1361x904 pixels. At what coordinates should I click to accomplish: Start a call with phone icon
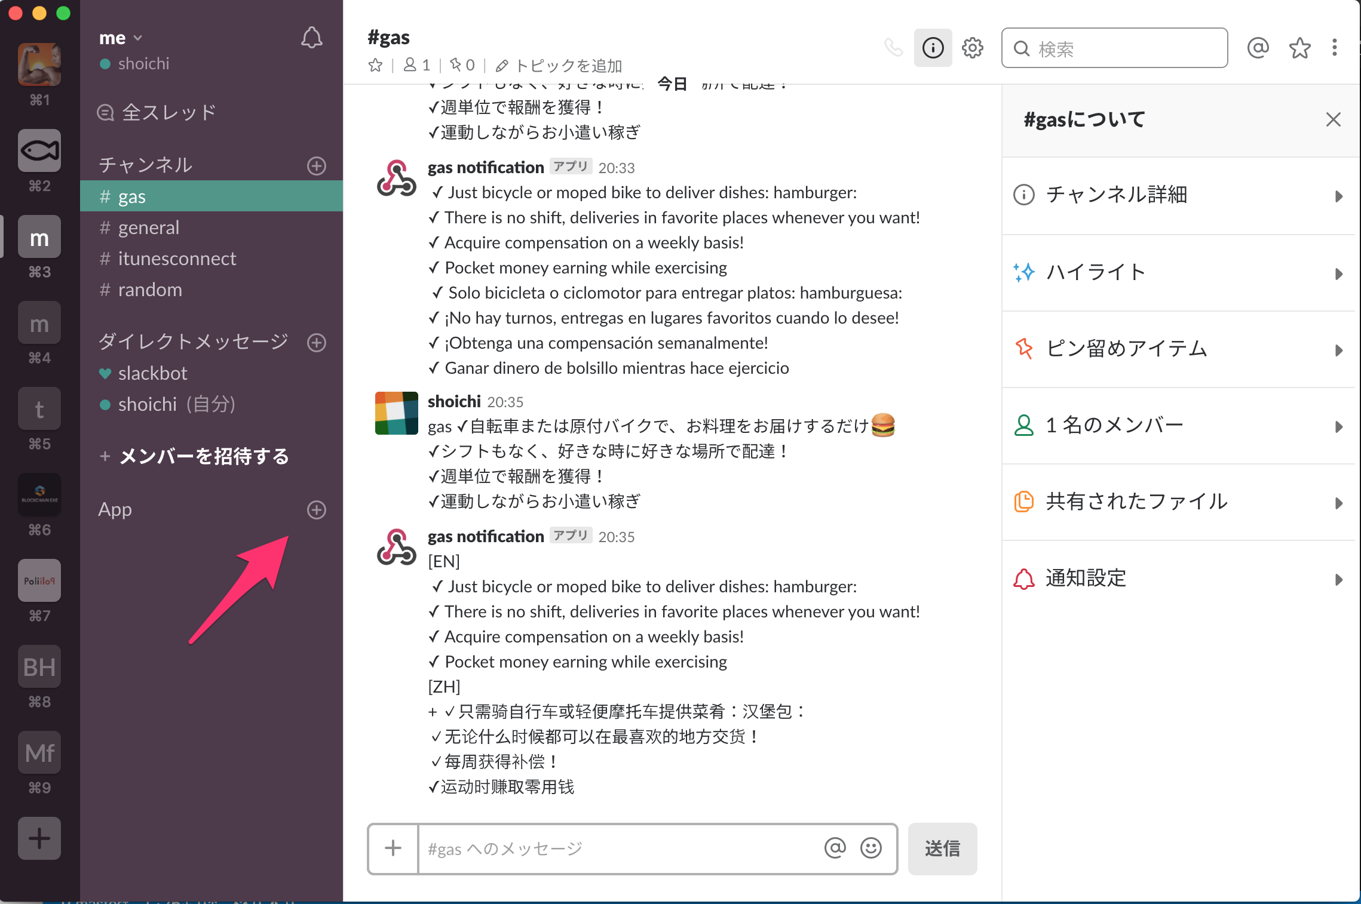[893, 47]
